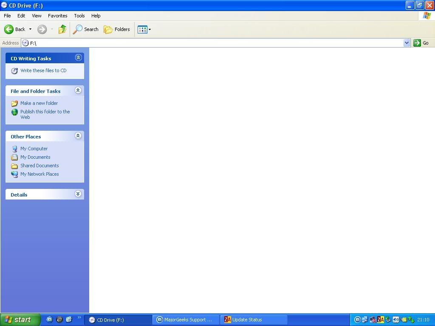
Task: Open My Computer from Other Places
Action: [x=34, y=149]
